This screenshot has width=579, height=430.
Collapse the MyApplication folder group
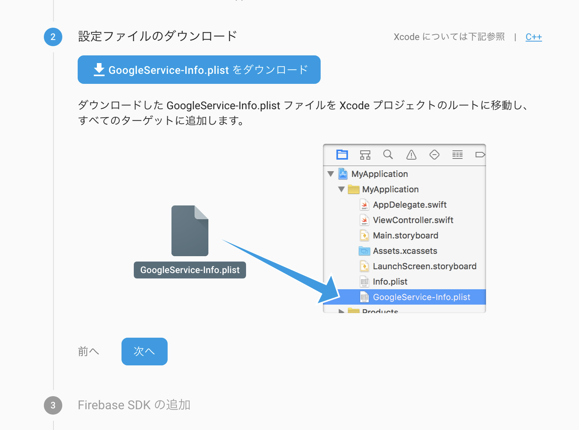pyautogui.click(x=341, y=189)
